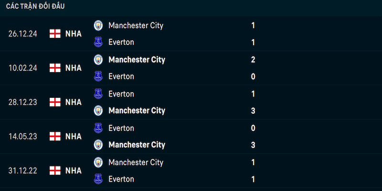Select the 28.12.23 match date
This screenshot has width=382, height=191.
[x=22, y=102]
